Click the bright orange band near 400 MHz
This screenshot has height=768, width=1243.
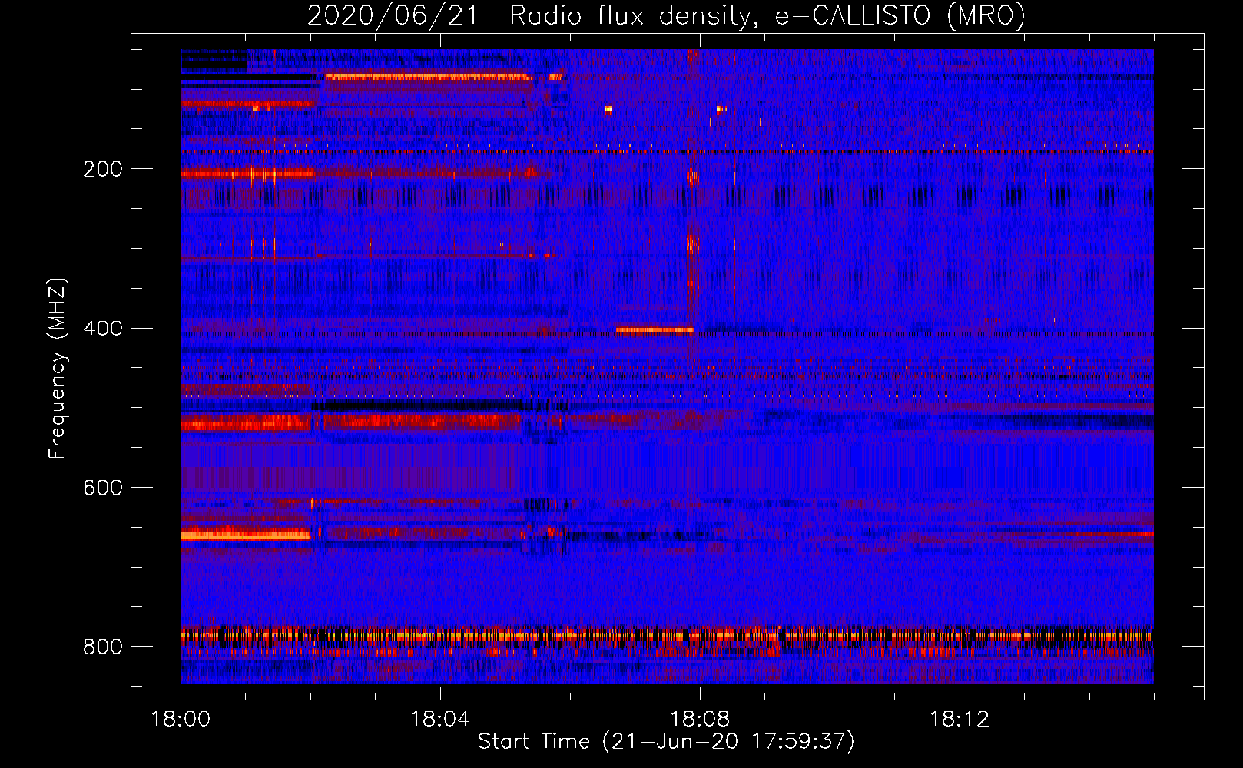(655, 329)
